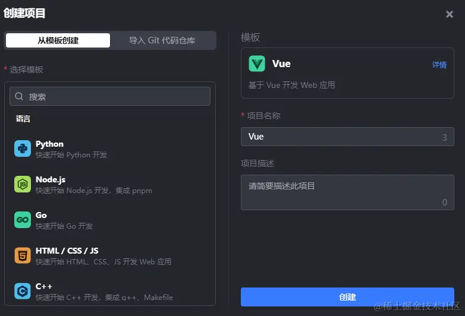Viewport: 465px width, 316px height.
Task: Open the Vue template 详情 link
Action: tap(439, 65)
